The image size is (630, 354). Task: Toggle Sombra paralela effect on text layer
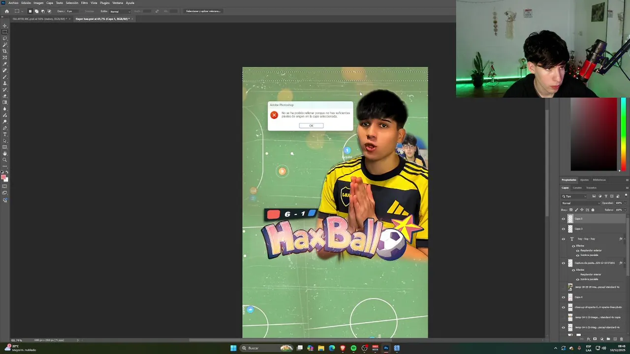coord(577,255)
